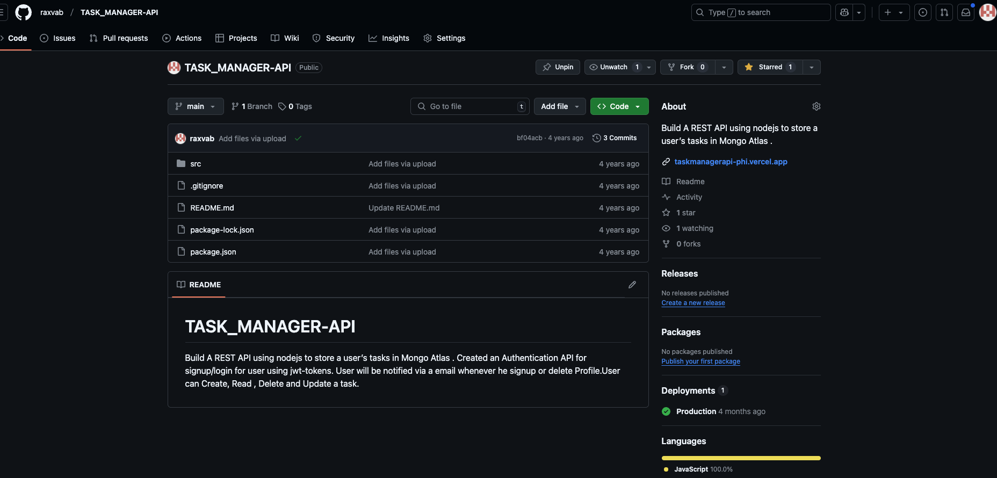Open the GitHub homepage logo
Image resolution: width=997 pixels, height=478 pixels.
tap(23, 12)
